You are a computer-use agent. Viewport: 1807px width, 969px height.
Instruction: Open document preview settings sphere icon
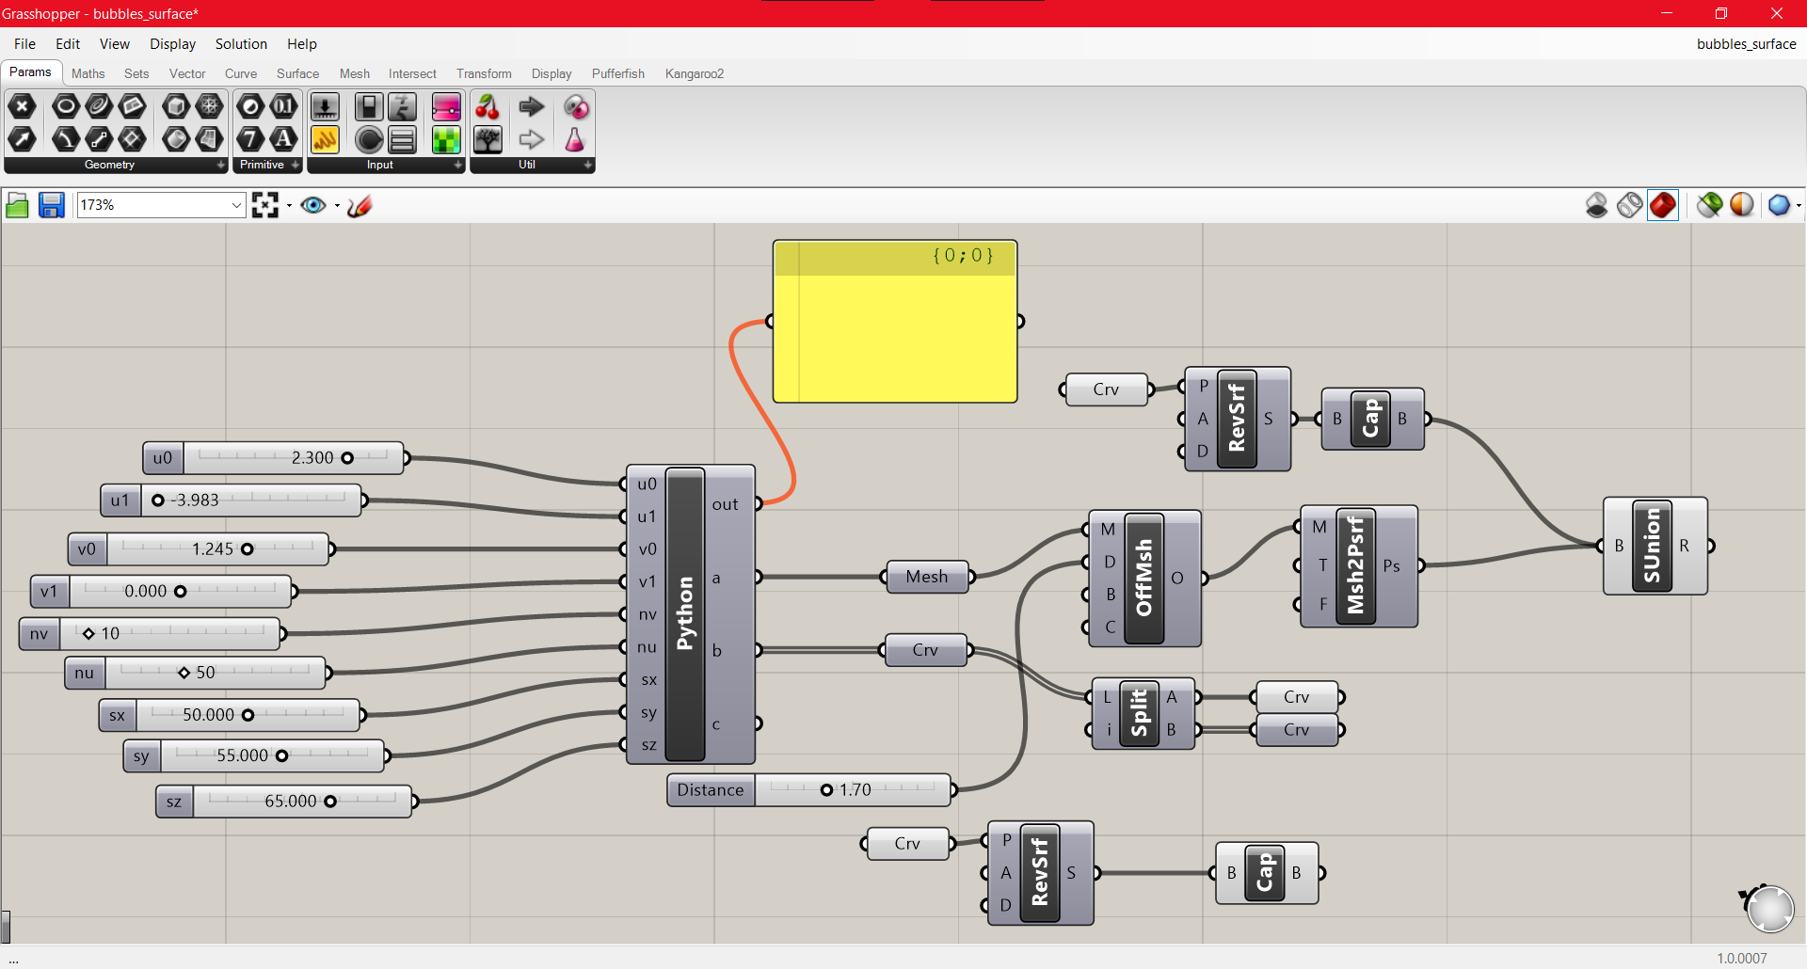(x=1742, y=205)
